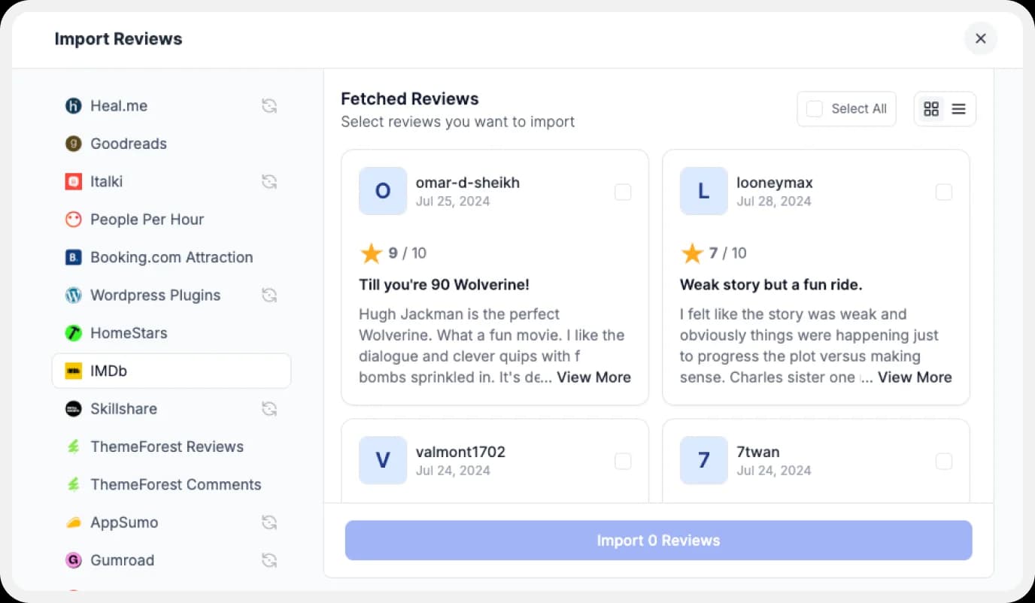Open the ThemeForest Reviews source

[x=167, y=446]
